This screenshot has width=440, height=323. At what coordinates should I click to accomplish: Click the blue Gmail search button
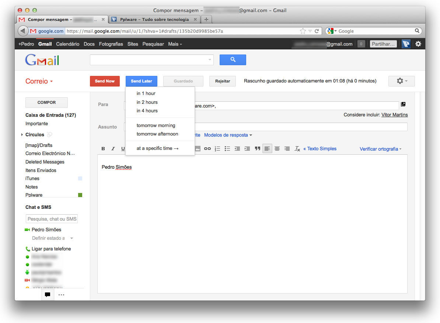click(x=233, y=60)
